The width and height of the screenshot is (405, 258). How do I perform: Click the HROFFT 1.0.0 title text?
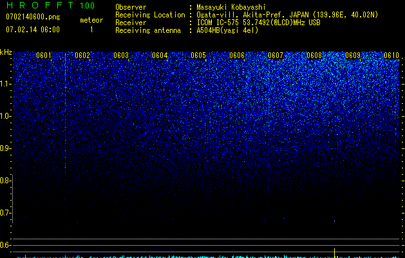pyautogui.click(x=50, y=5)
